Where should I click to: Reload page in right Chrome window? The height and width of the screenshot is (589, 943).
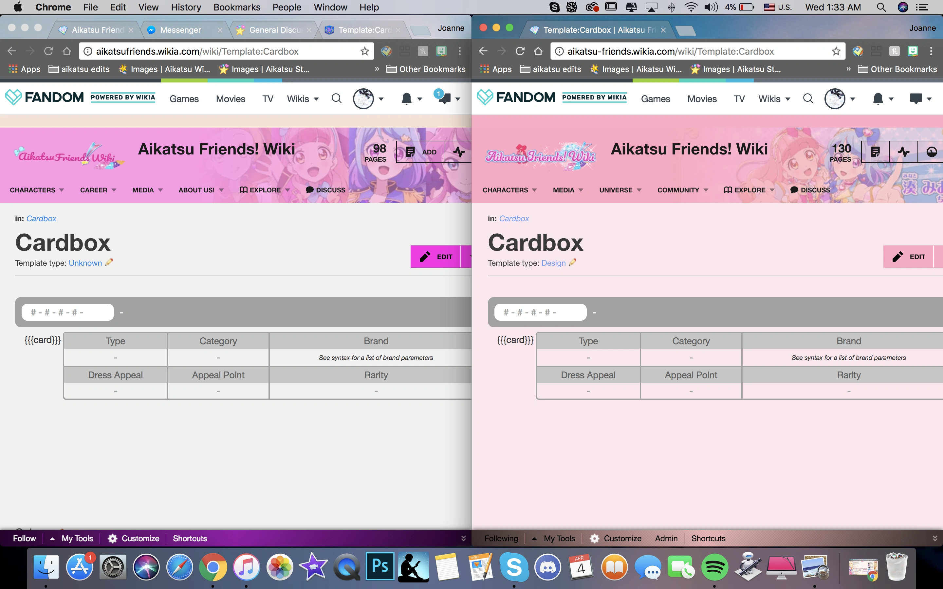pyautogui.click(x=520, y=51)
